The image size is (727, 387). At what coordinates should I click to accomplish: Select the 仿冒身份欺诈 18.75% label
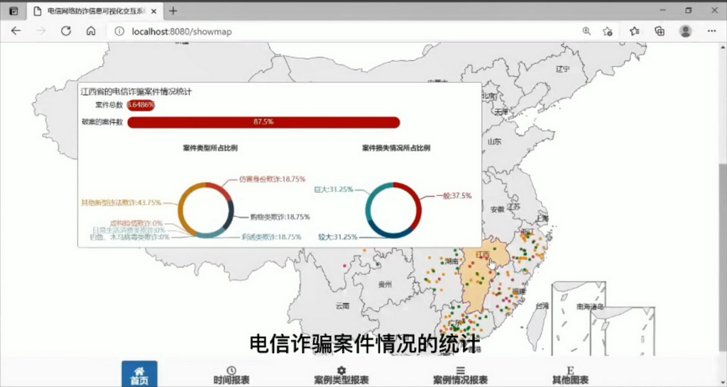272,179
